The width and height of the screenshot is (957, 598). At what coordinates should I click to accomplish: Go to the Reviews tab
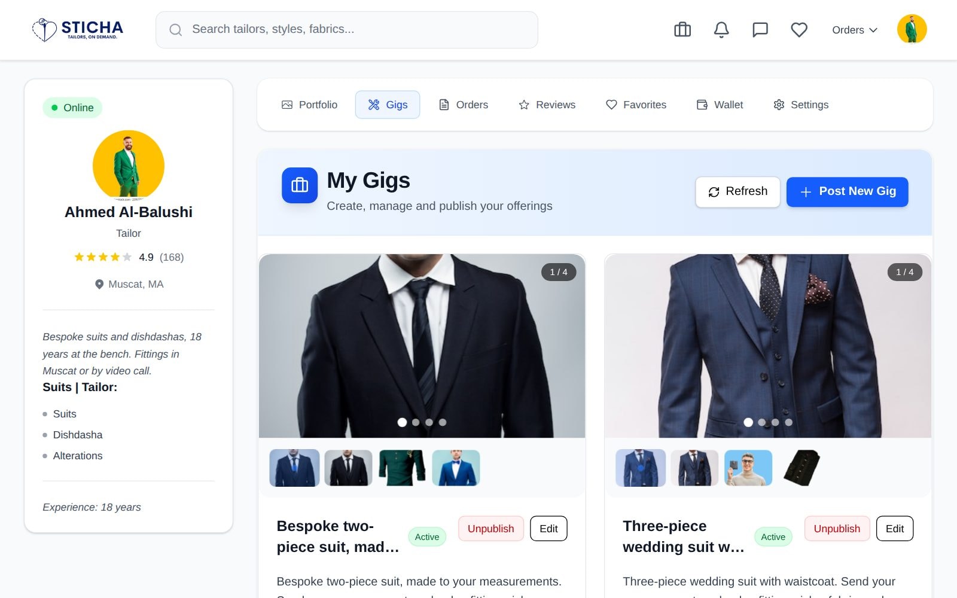point(547,105)
